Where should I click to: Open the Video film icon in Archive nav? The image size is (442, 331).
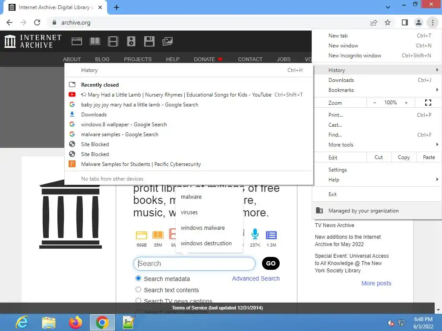pyautogui.click(x=113, y=41)
